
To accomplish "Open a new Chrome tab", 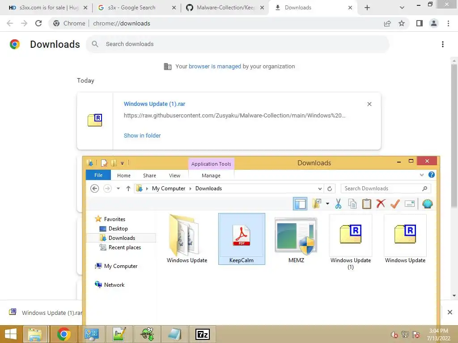I will [367, 8].
